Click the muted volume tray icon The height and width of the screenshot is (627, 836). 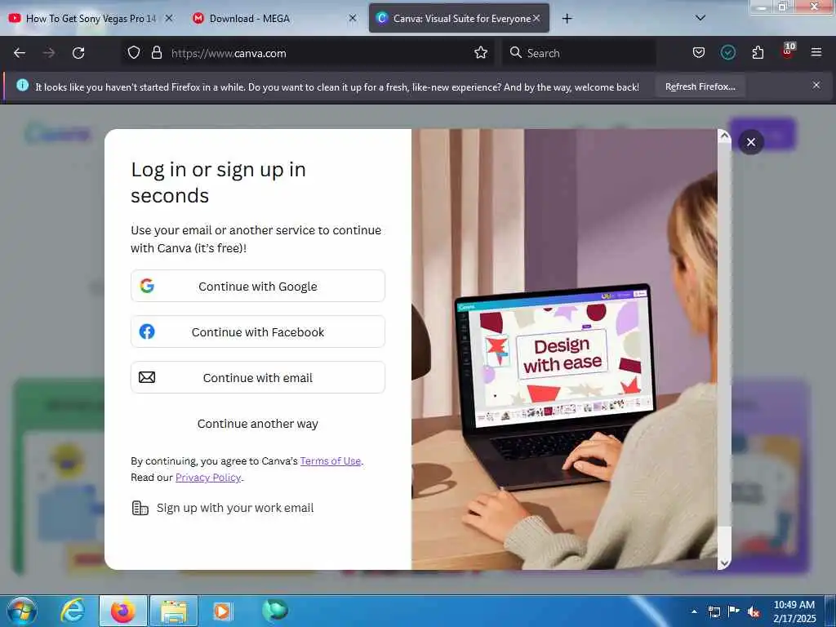pos(754,612)
